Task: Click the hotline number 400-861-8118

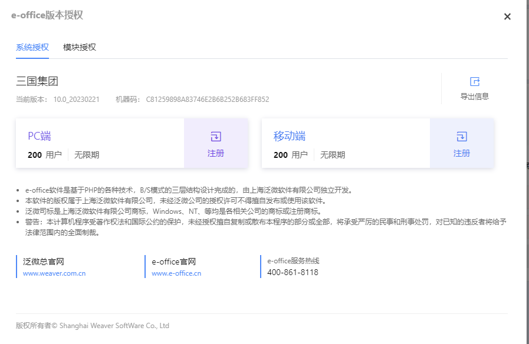Action: pos(293,272)
